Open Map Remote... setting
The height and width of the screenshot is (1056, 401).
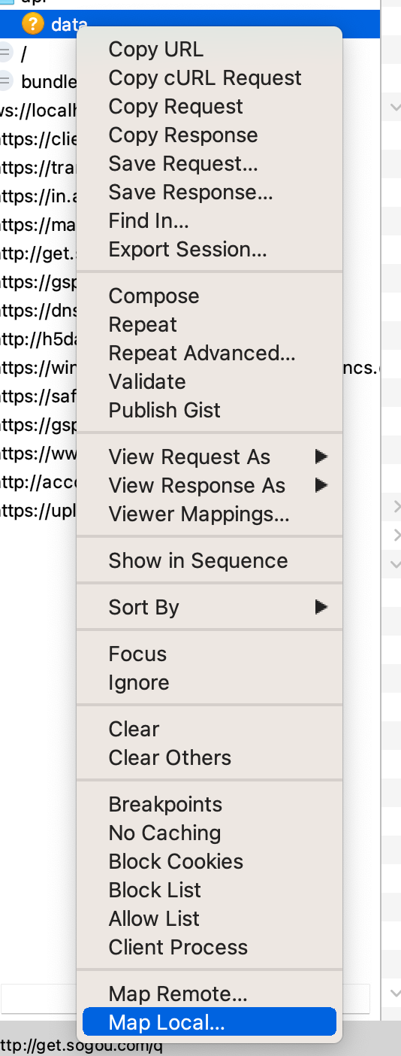point(178,994)
